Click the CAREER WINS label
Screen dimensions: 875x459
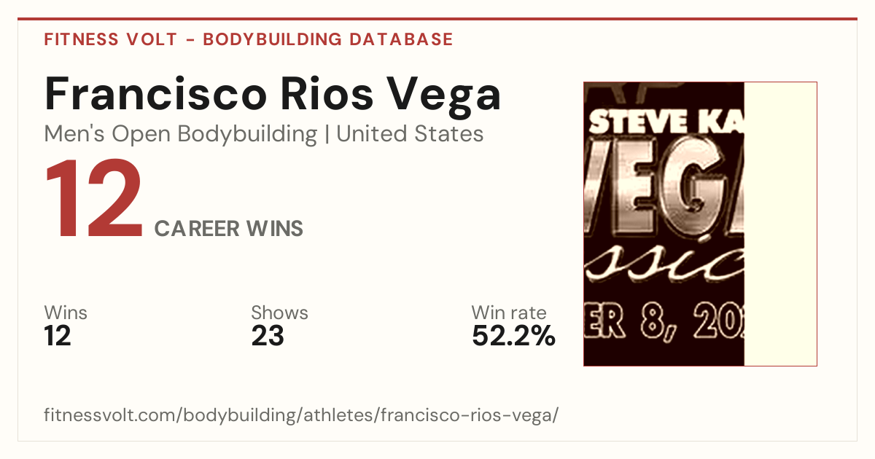229,229
